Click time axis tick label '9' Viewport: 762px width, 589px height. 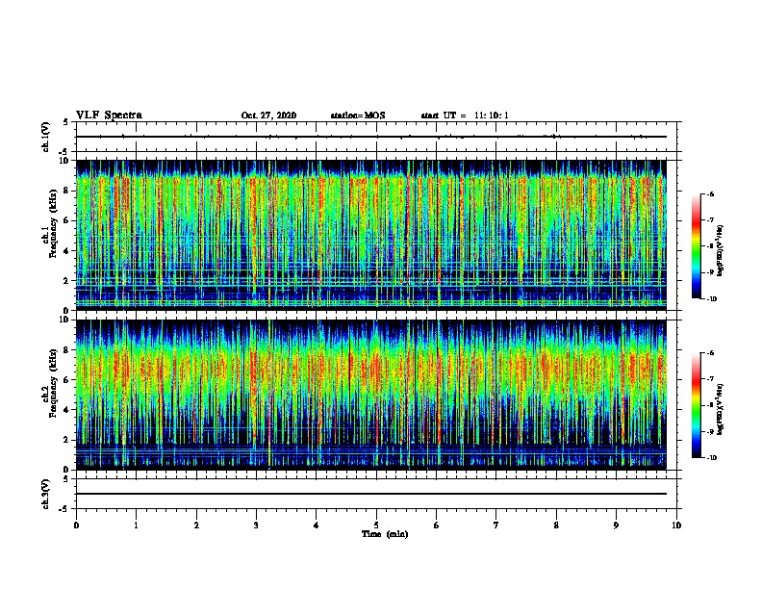point(616,525)
